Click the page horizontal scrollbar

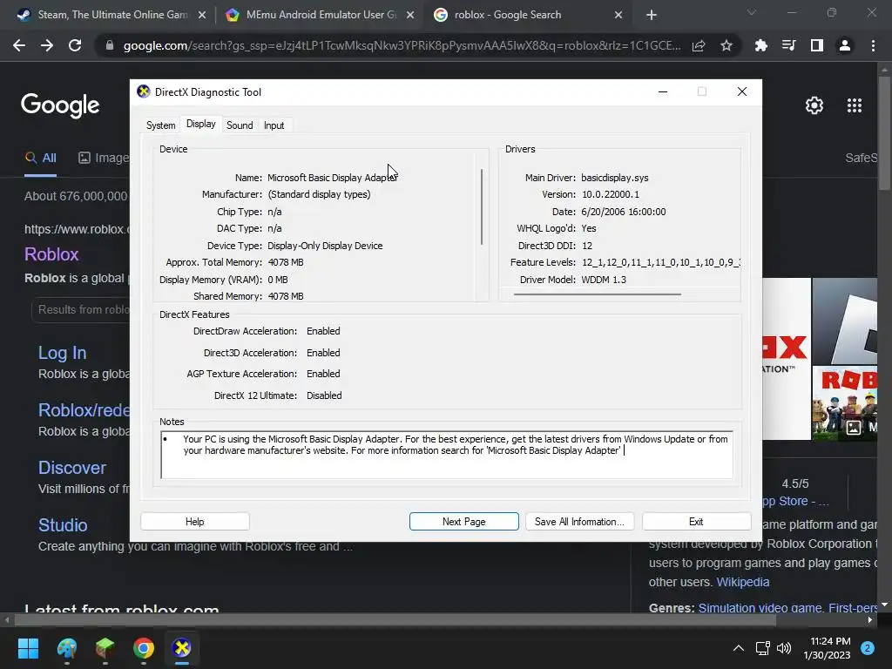point(395,620)
